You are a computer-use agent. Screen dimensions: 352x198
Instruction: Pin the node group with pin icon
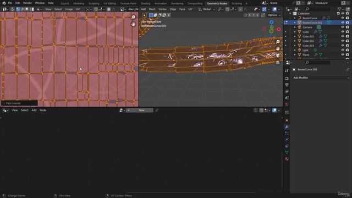pos(157,110)
